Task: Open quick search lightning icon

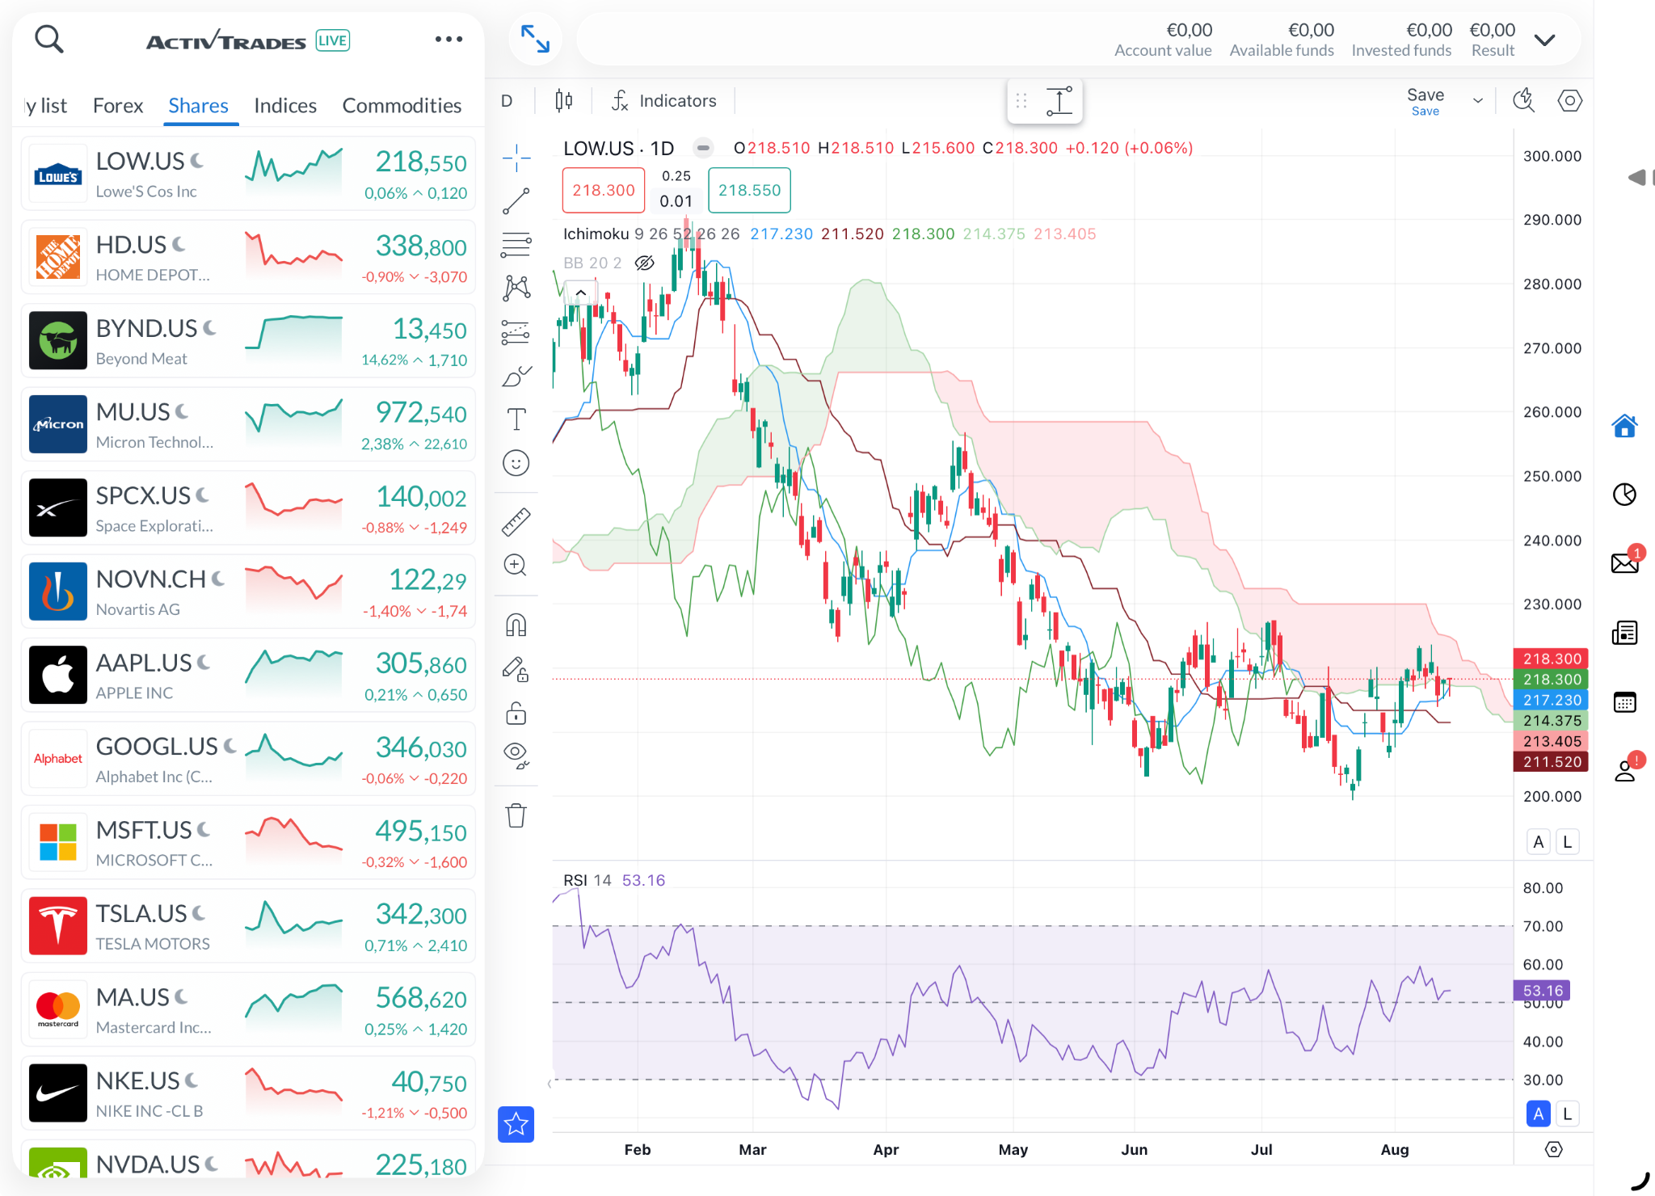Action: pyautogui.click(x=1524, y=101)
